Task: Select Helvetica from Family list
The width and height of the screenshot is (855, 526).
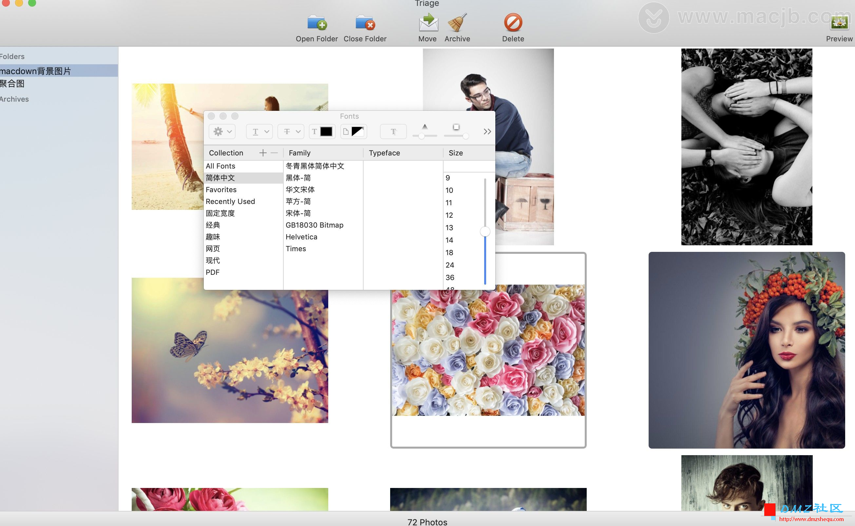Action: coord(301,236)
